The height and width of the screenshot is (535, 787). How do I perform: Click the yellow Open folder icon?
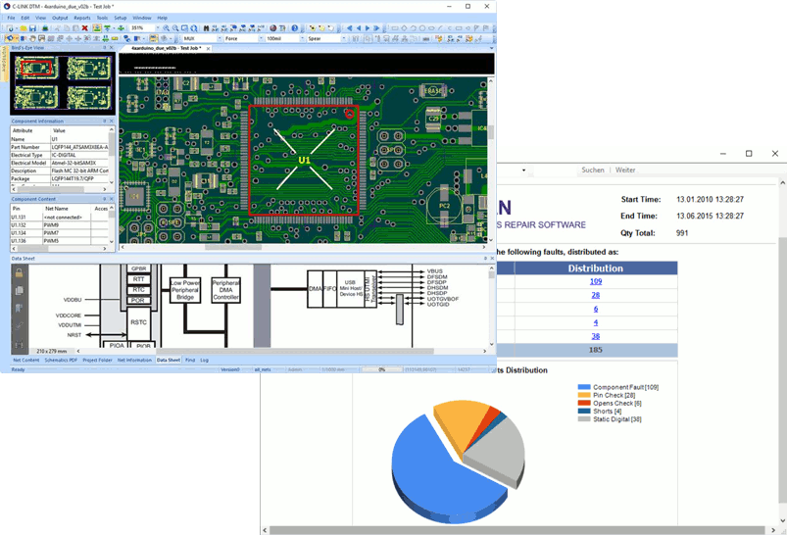pyautogui.click(x=24, y=28)
